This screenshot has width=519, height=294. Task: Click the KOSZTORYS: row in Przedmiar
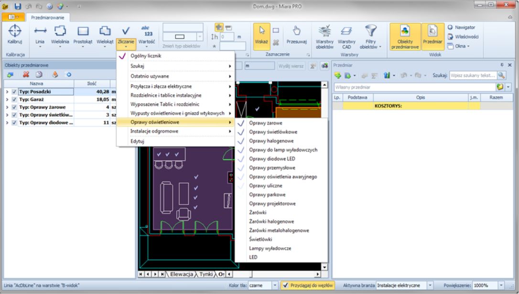(x=422, y=106)
